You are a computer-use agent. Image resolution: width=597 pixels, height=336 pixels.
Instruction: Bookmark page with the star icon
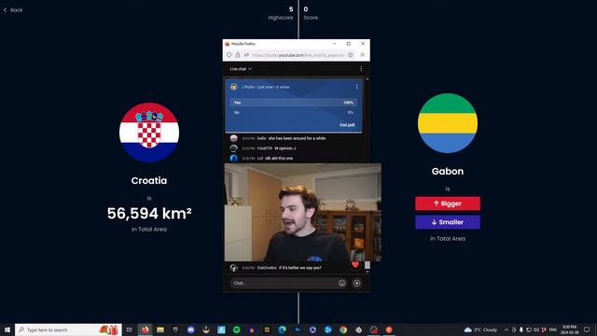pyautogui.click(x=351, y=55)
